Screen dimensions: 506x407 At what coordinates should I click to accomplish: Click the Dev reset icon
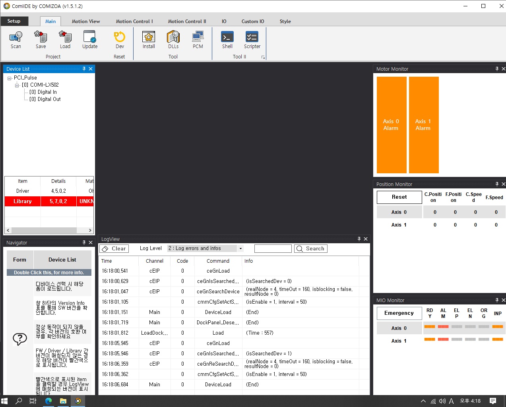pyautogui.click(x=120, y=37)
